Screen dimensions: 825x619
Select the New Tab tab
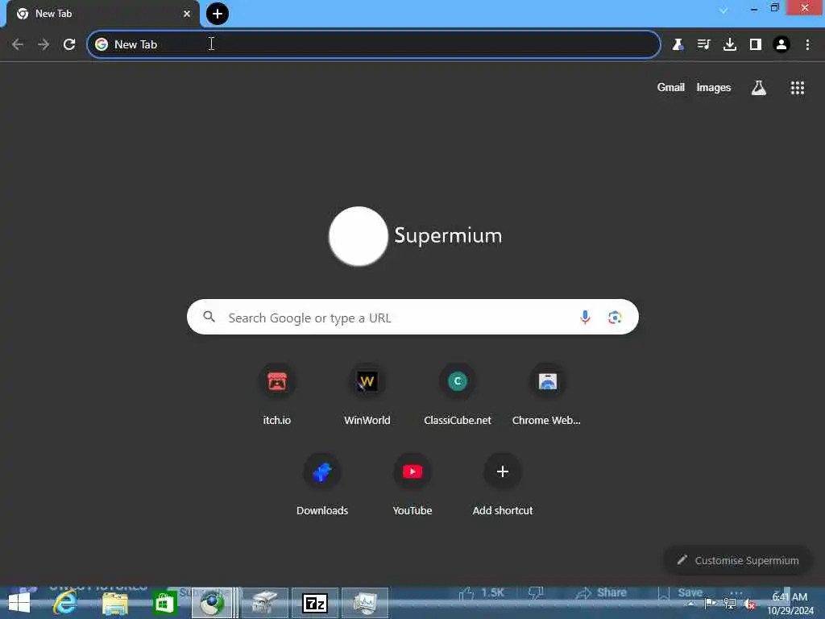coord(102,14)
